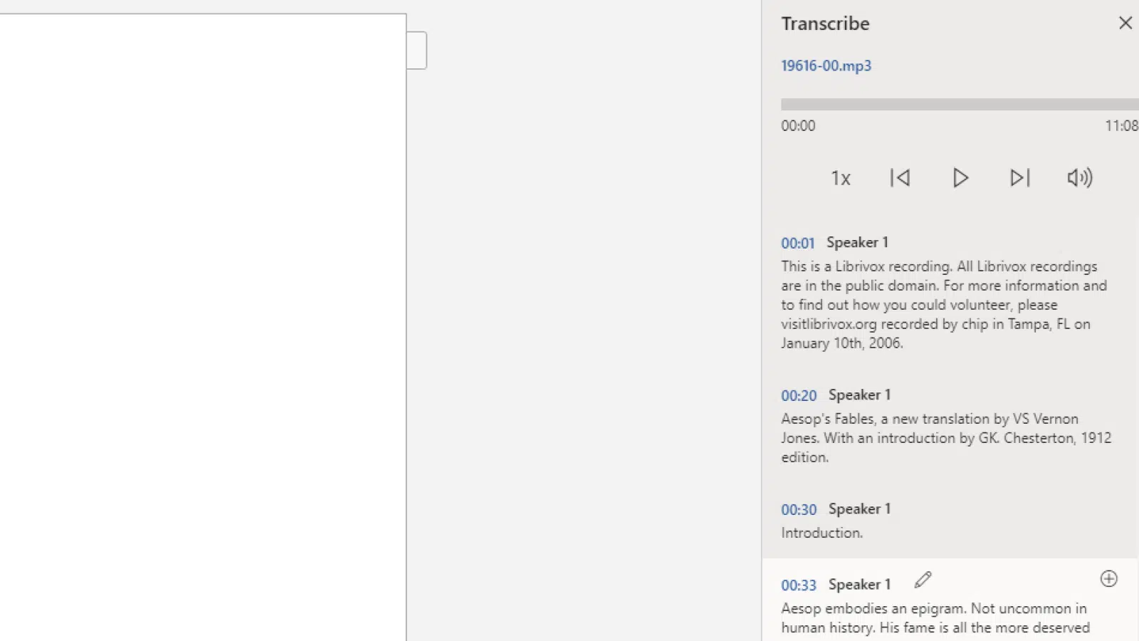
Task: Select the Speaker 1 label at 00:33
Action: pyautogui.click(x=859, y=584)
